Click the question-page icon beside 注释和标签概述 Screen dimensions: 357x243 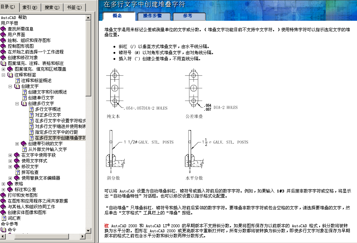pyautogui.click(x=18, y=81)
